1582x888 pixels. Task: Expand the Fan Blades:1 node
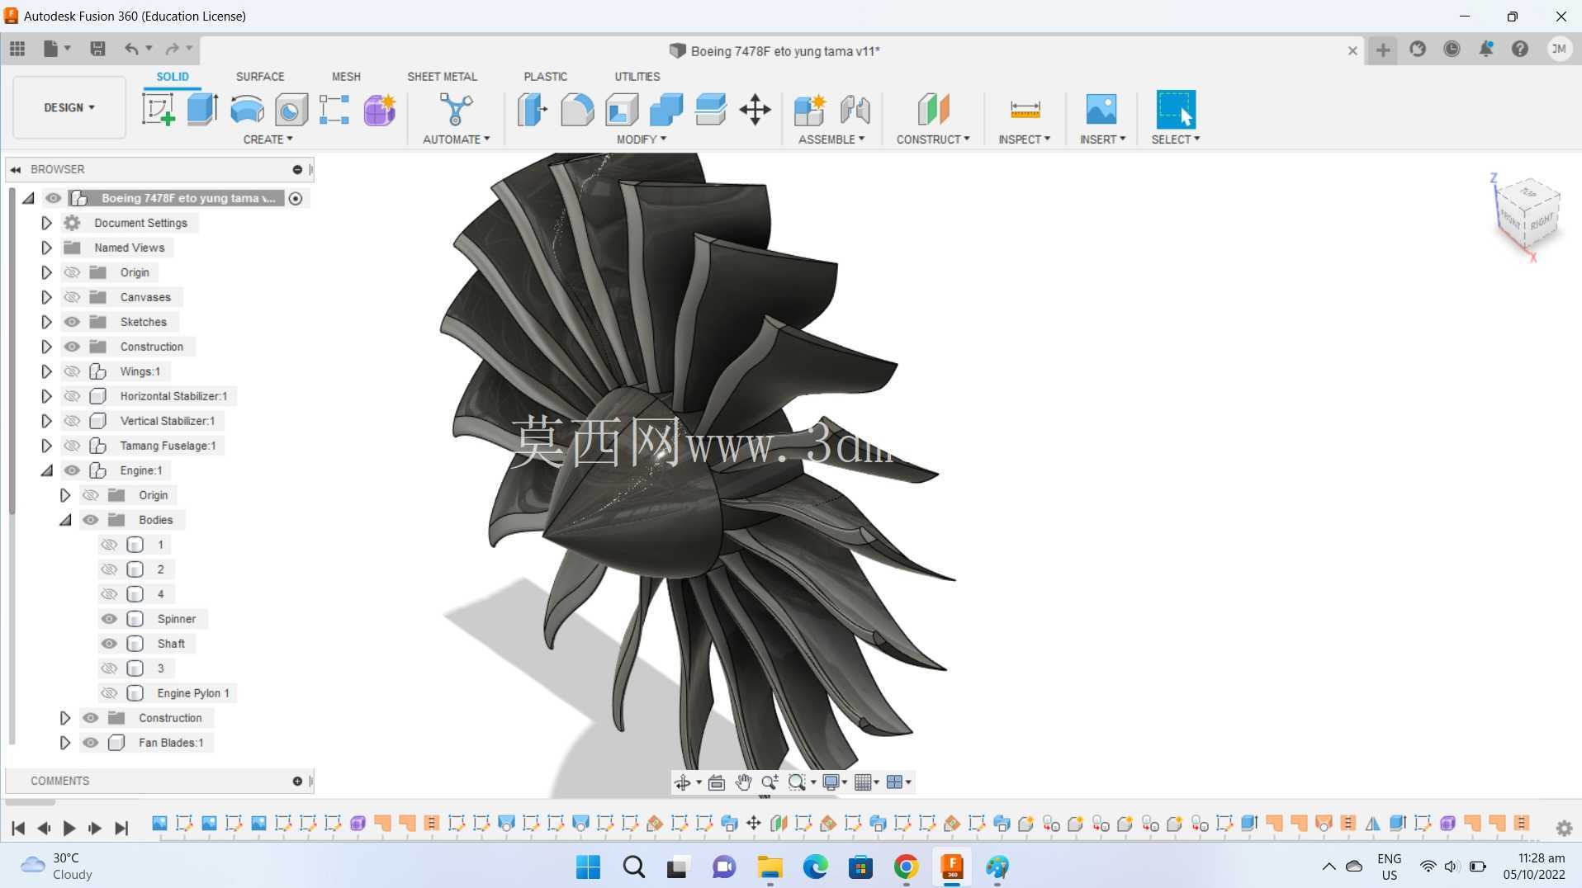[65, 743]
